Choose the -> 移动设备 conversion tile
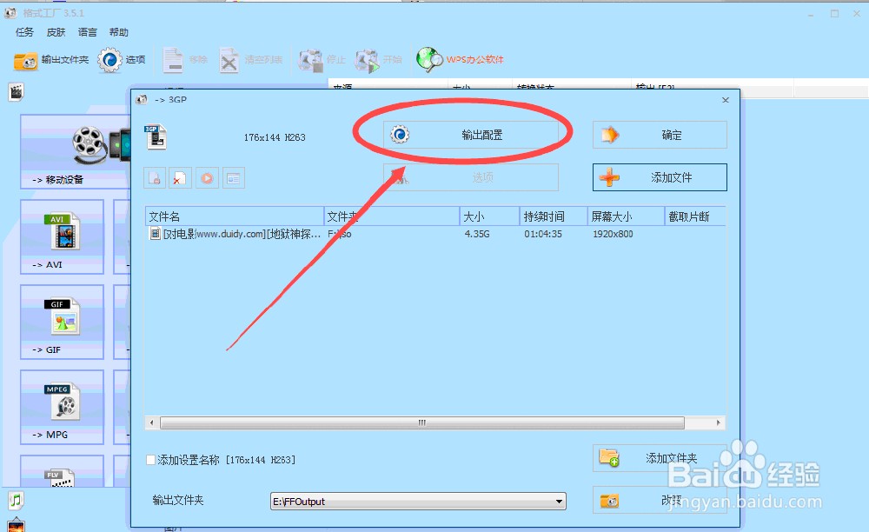This screenshot has height=532, width=869. [x=76, y=151]
